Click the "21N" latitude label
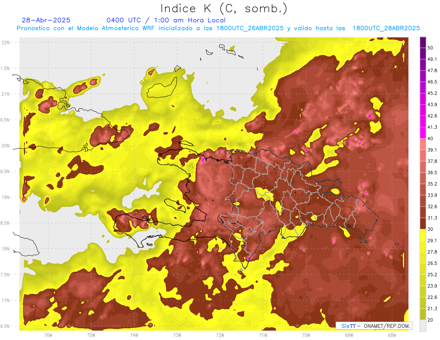This screenshot has width=440, height=340. (6, 94)
